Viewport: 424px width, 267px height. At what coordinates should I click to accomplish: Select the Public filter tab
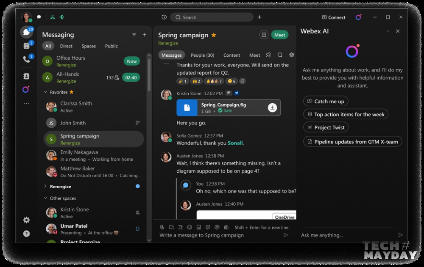click(x=111, y=46)
